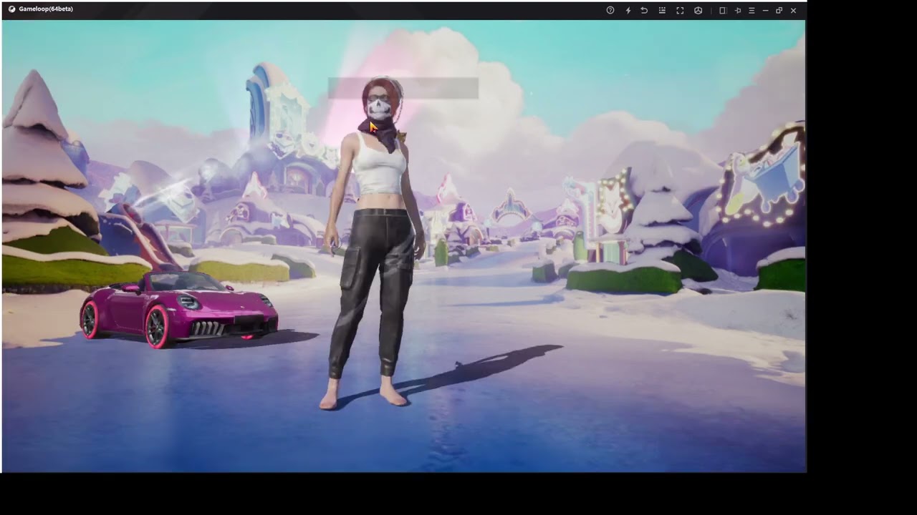
Task: Toggle the side panel icon
Action: pos(723,11)
